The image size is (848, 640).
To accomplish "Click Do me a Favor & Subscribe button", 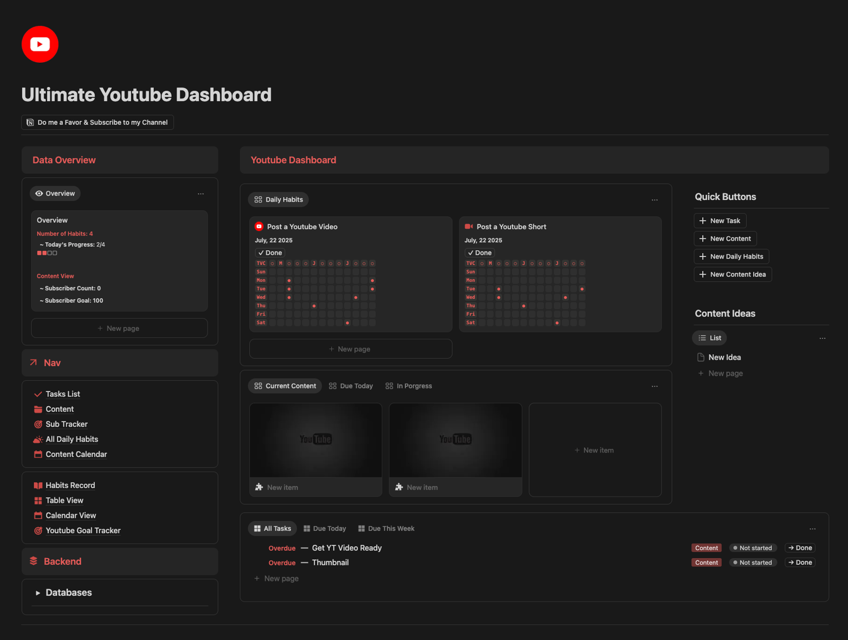I will pos(97,123).
